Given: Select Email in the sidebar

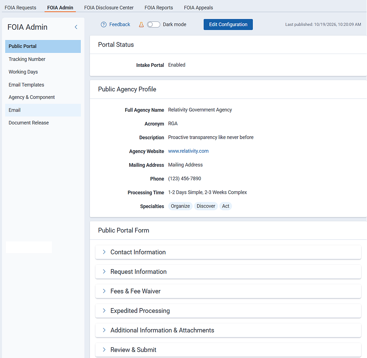Looking at the screenshot, I should (x=43, y=110).
